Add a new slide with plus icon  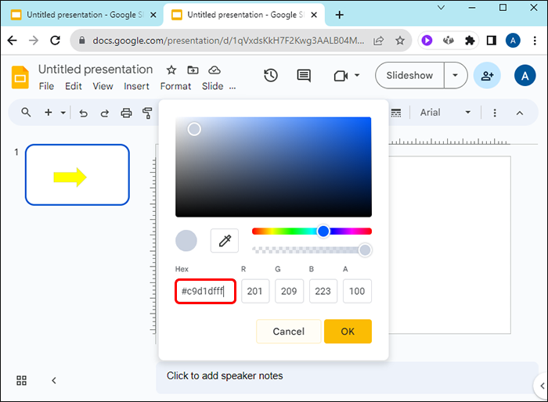click(x=49, y=113)
